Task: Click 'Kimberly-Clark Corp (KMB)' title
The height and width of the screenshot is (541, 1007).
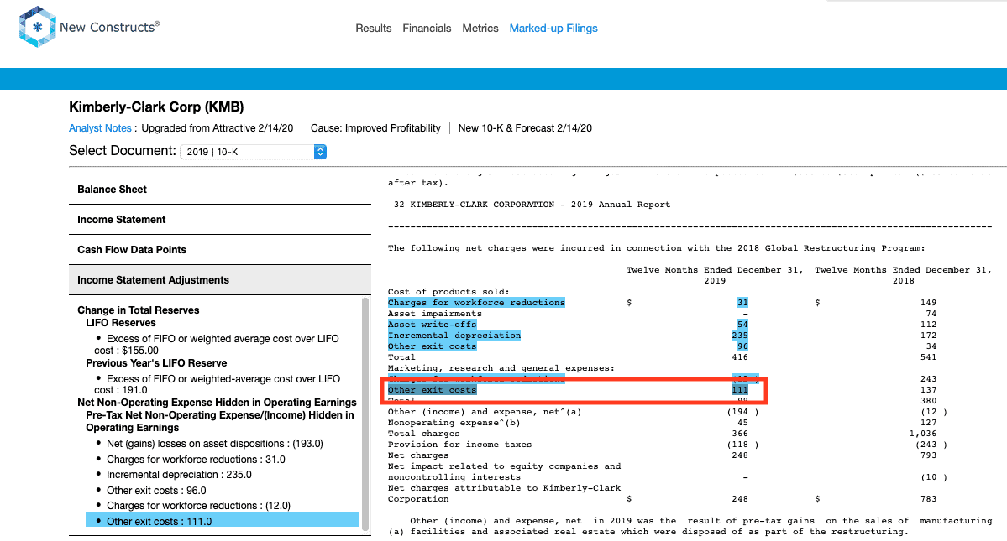Action: 157,107
